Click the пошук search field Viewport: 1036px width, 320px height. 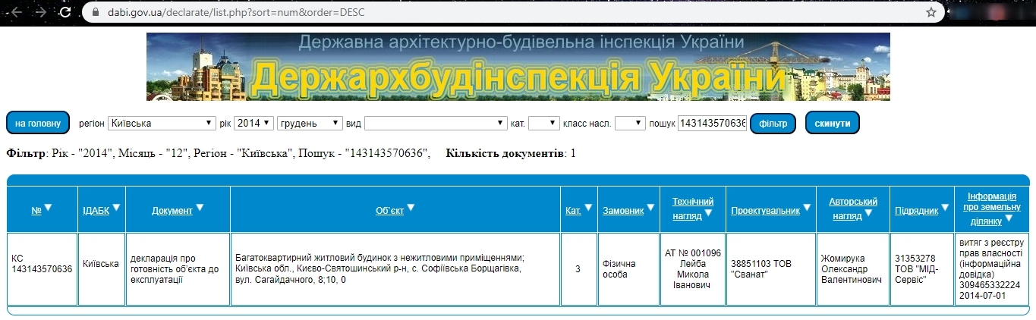[712, 123]
